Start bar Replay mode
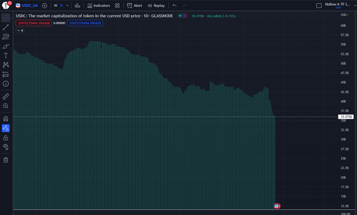 [x=156, y=6]
